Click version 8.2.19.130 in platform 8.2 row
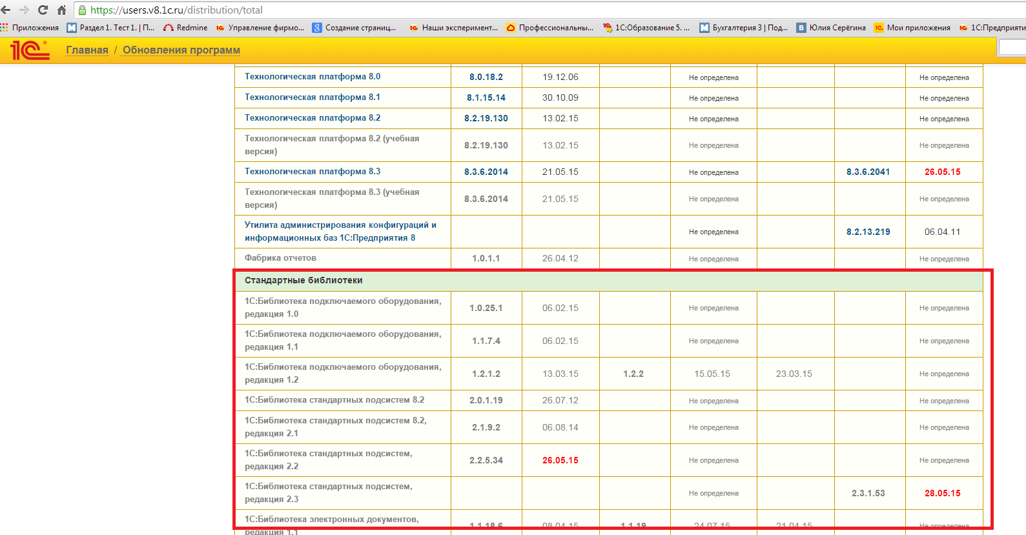 [486, 119]
